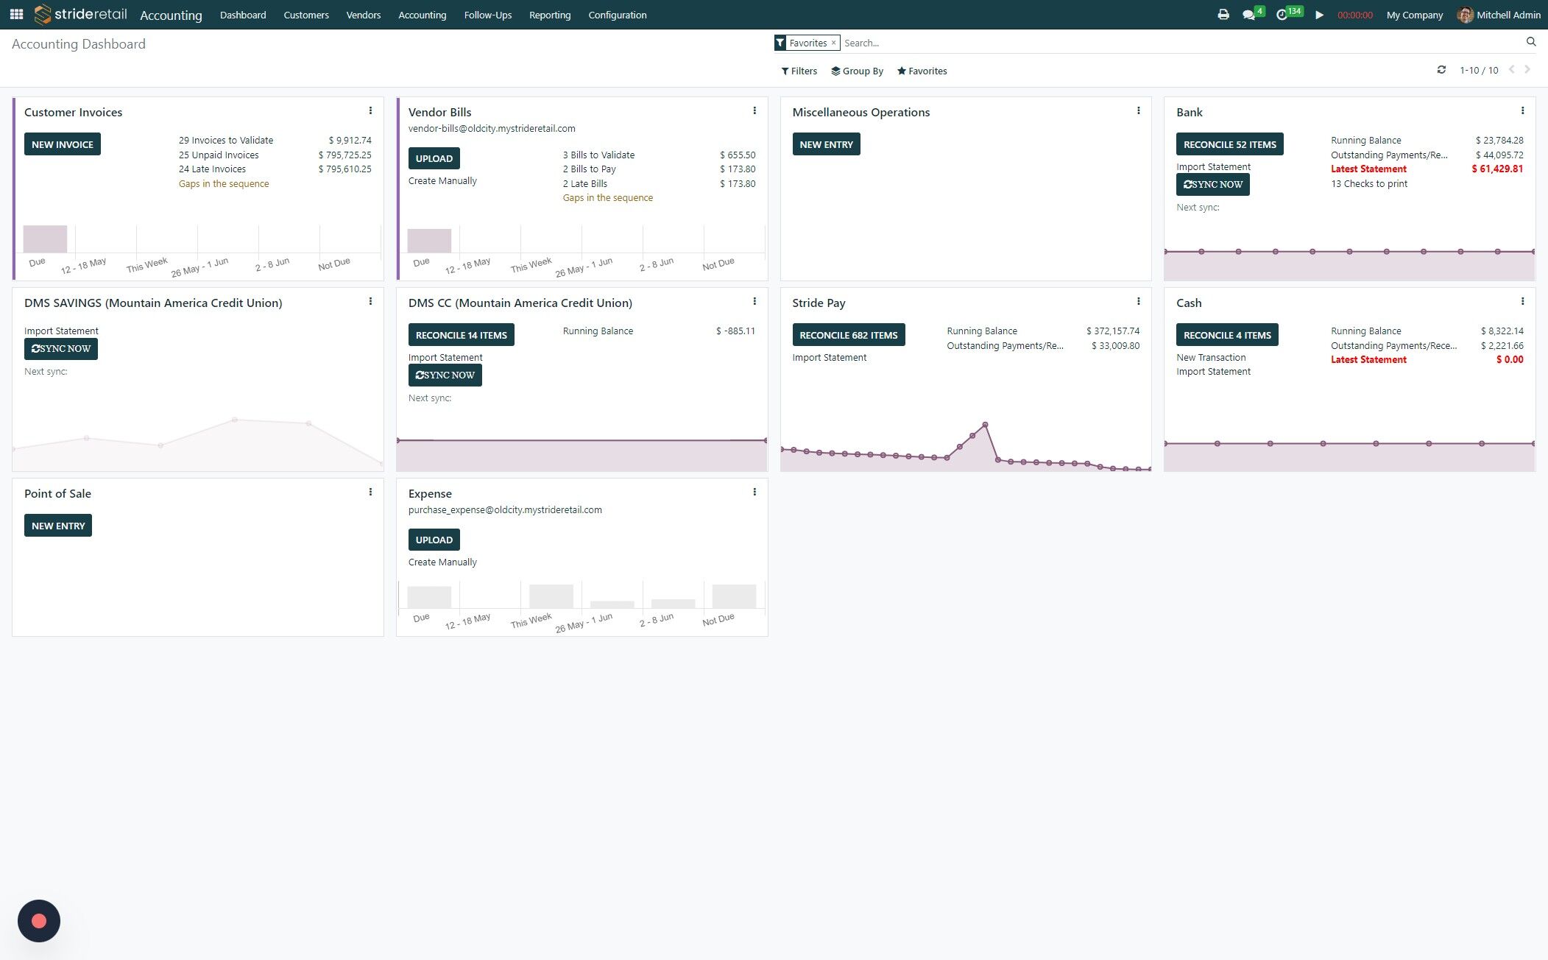Click the New Invoice button
Image resolution: width=1548 pixels, height=960 pixels.
[x=63, y=144]
